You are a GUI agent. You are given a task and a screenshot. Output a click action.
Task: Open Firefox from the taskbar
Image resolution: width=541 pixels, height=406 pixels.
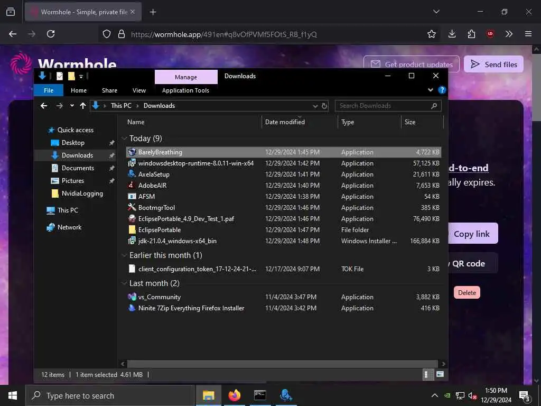coord(234,395)
